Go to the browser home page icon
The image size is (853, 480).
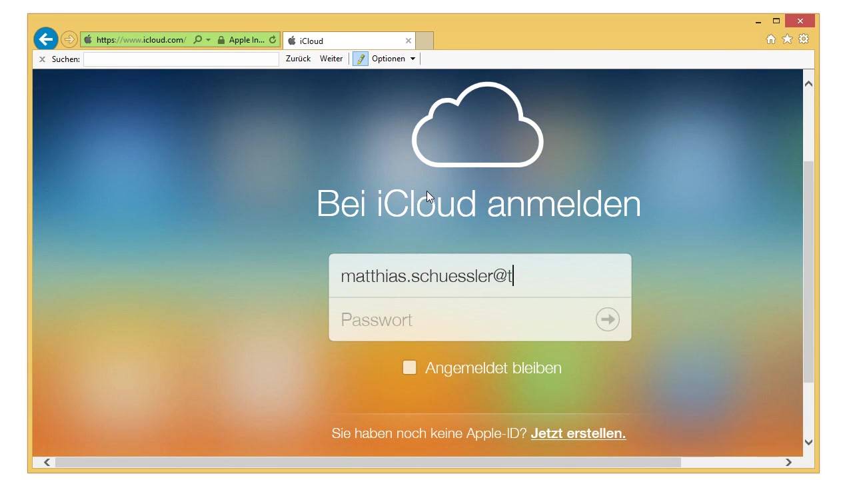(x=771, y=39)
